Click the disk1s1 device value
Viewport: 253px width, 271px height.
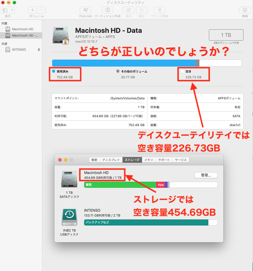235,125
